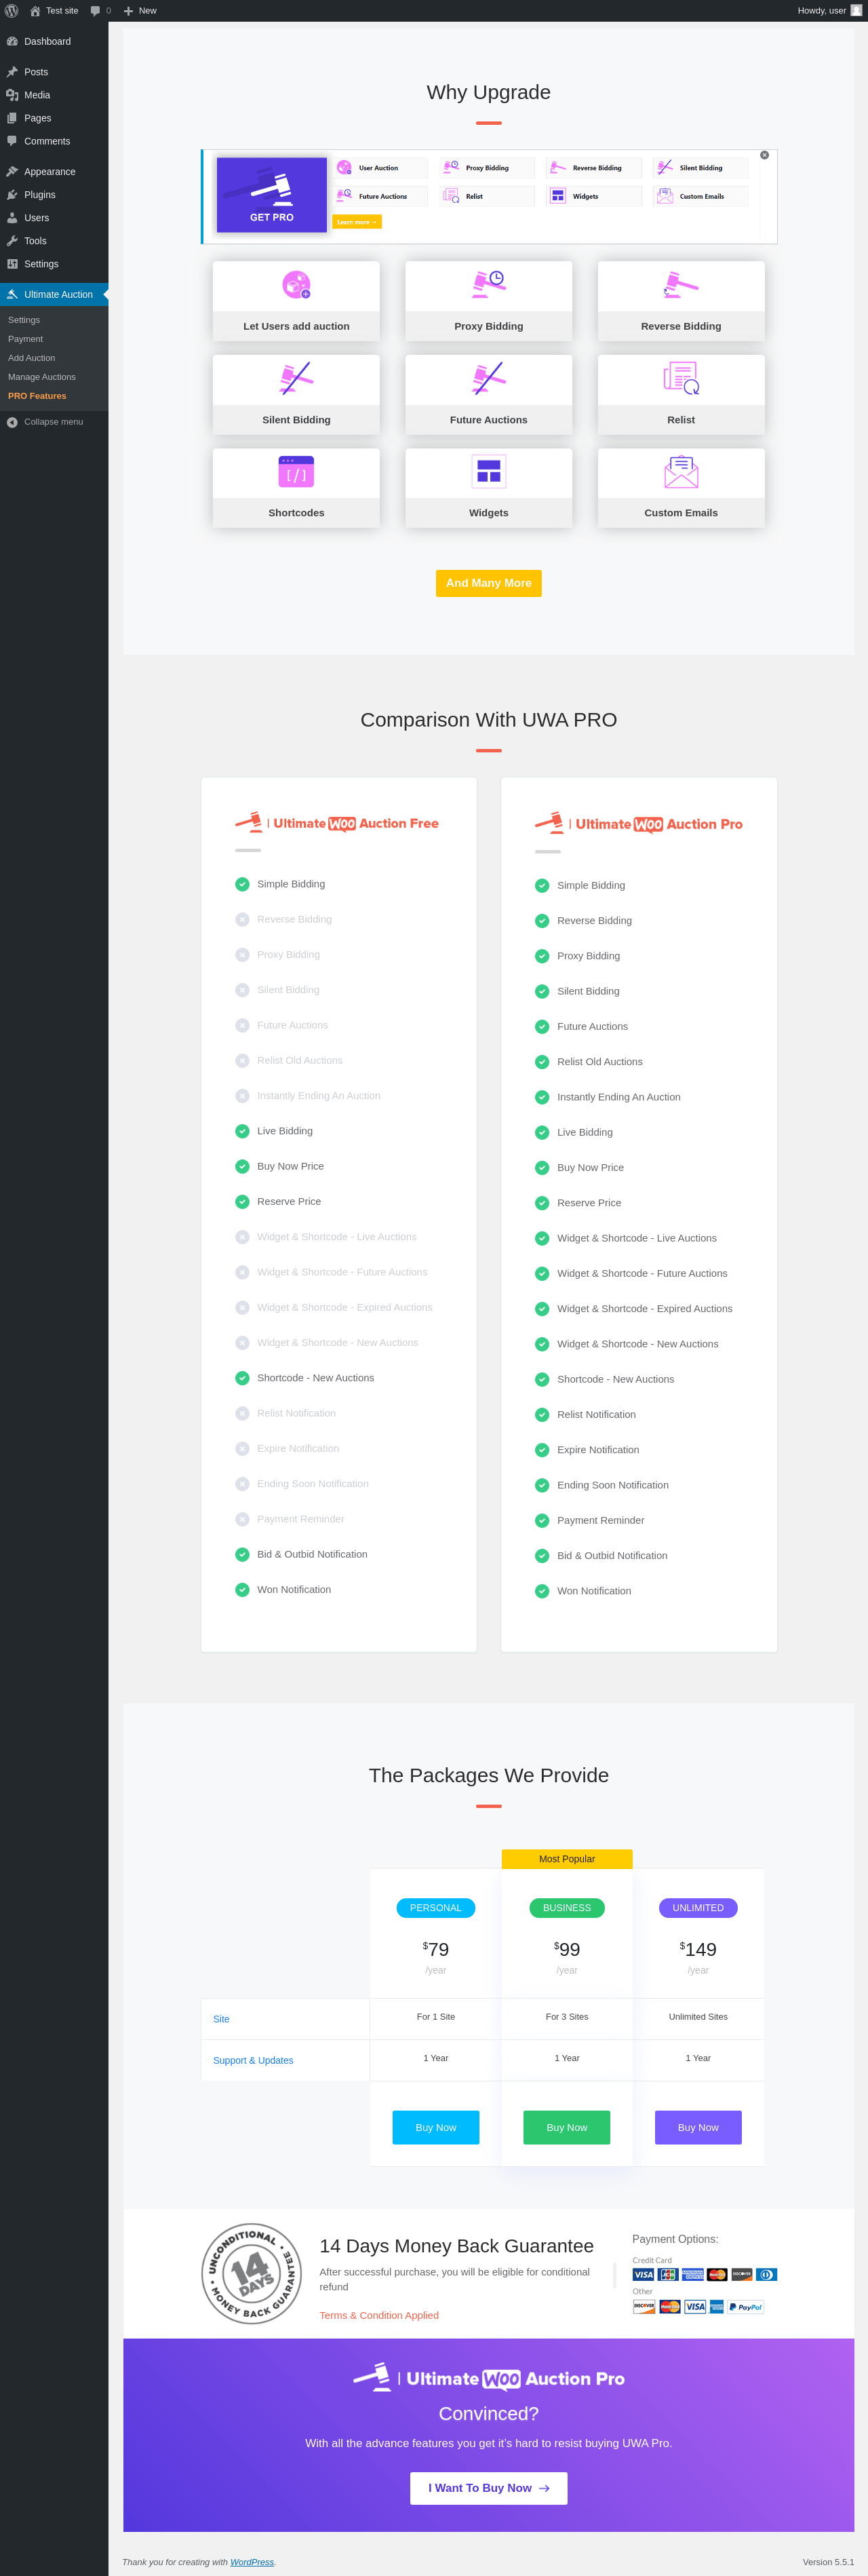This screenshot has width=868, height=2576.
Task: Click the Reverse Bidding cross in Free list
Action: click(x=242, y=919)
